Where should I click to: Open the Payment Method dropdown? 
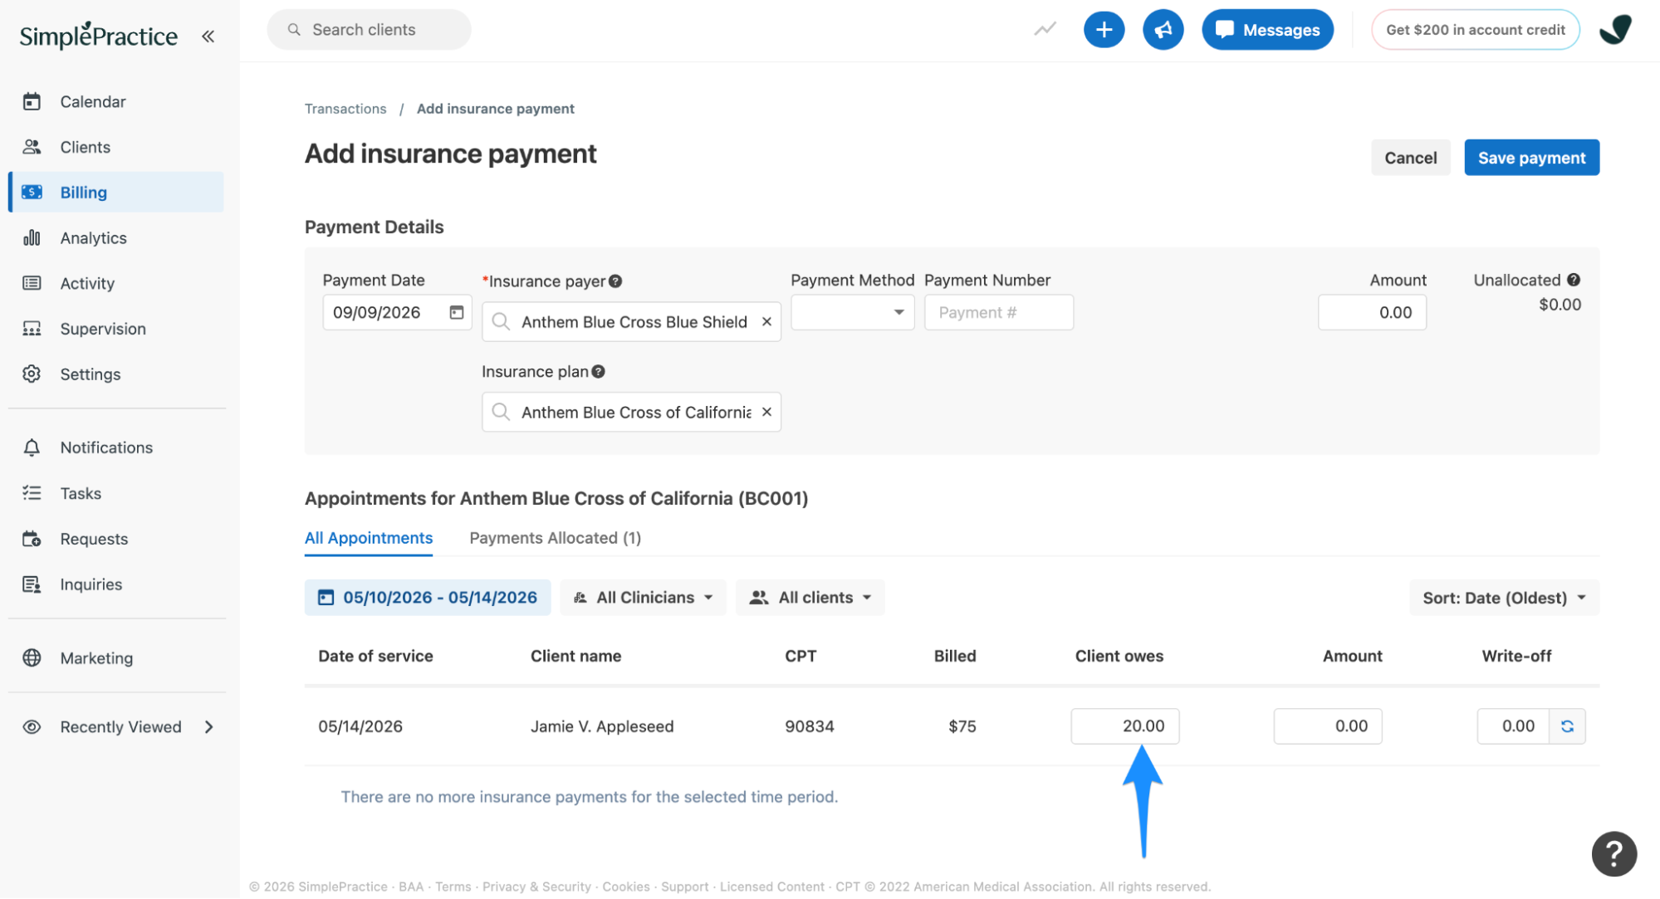click(x=852, y=312)
